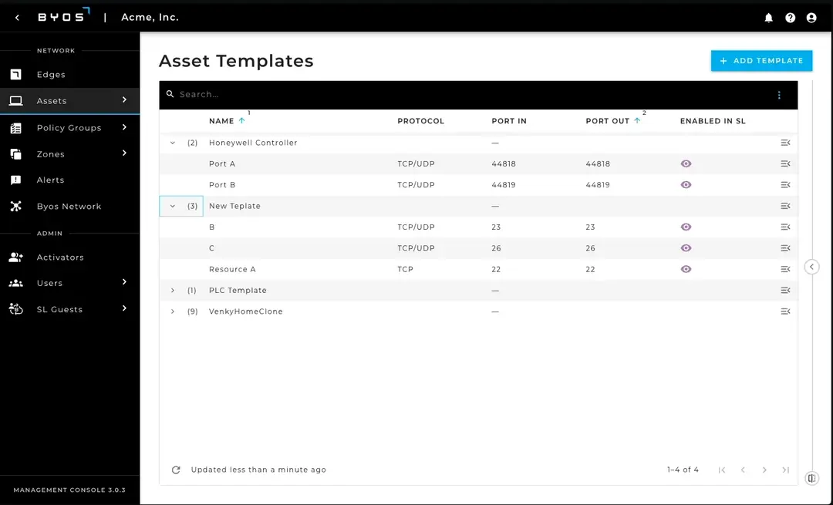
Task: Click the refresh icon beside Updated text
Action: click(176, 470)
